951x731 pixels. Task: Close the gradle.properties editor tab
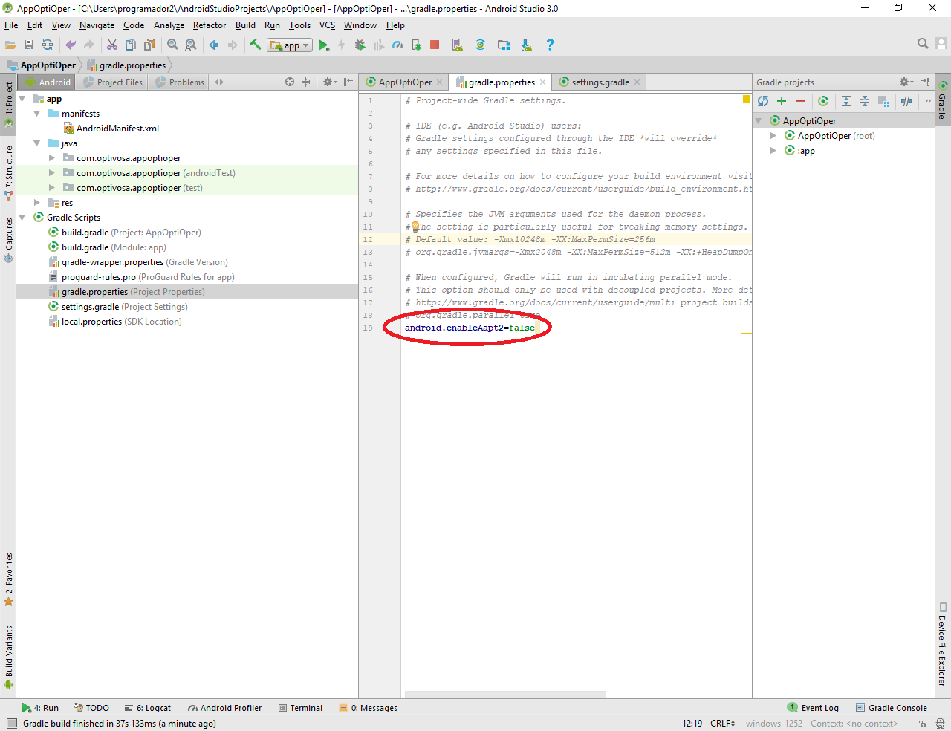(x=543, y=82)
